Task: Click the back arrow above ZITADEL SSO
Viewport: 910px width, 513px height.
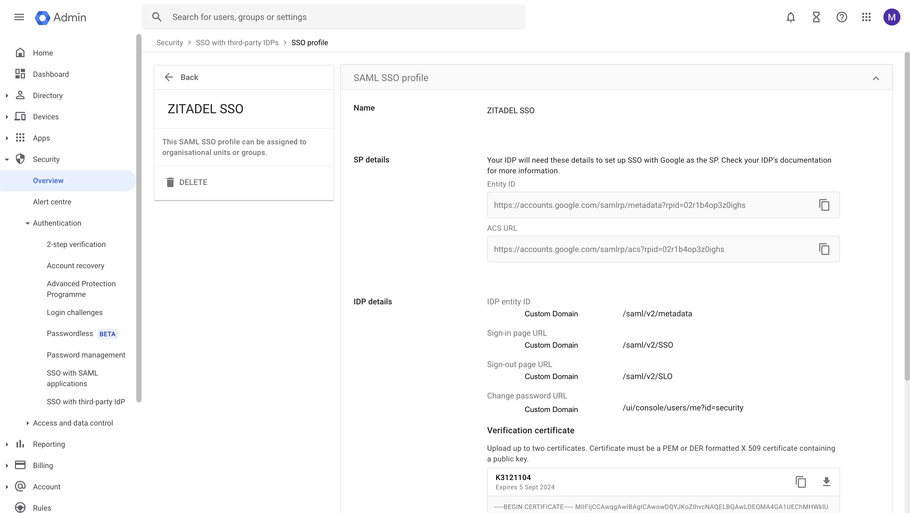Action: click(x=169, y=77)
